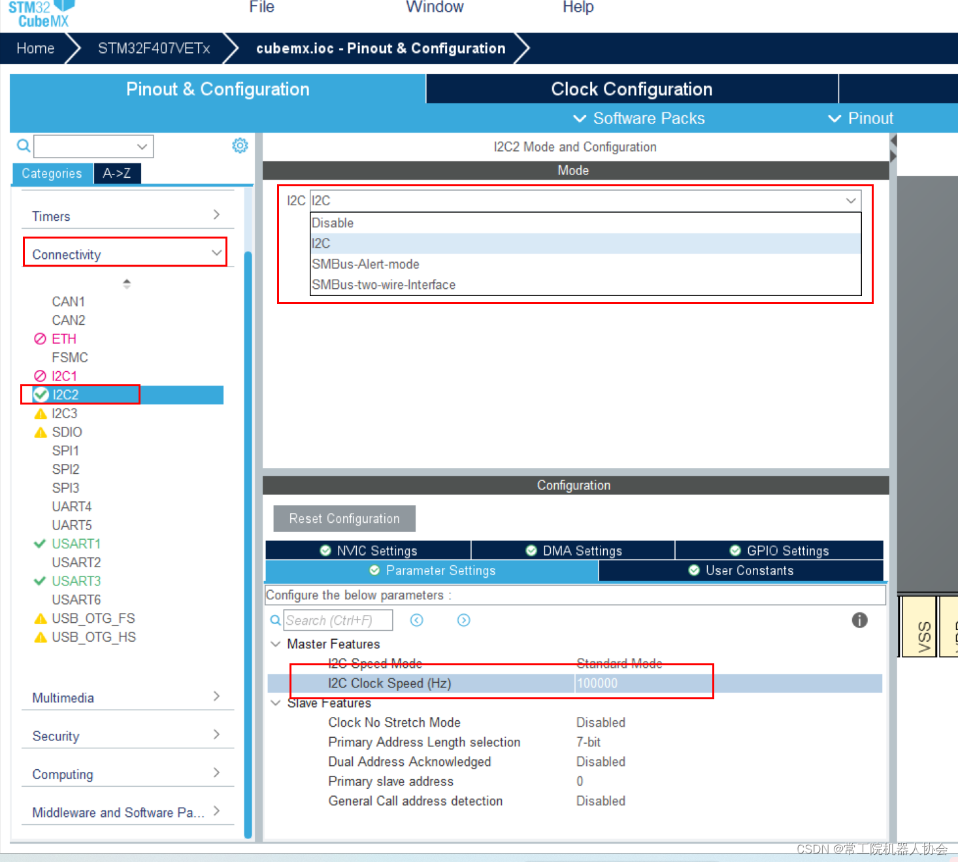Click the collapse arrows at panel right edge
Image resolution: width=958 pixels, height=862 pixels.
893,148
